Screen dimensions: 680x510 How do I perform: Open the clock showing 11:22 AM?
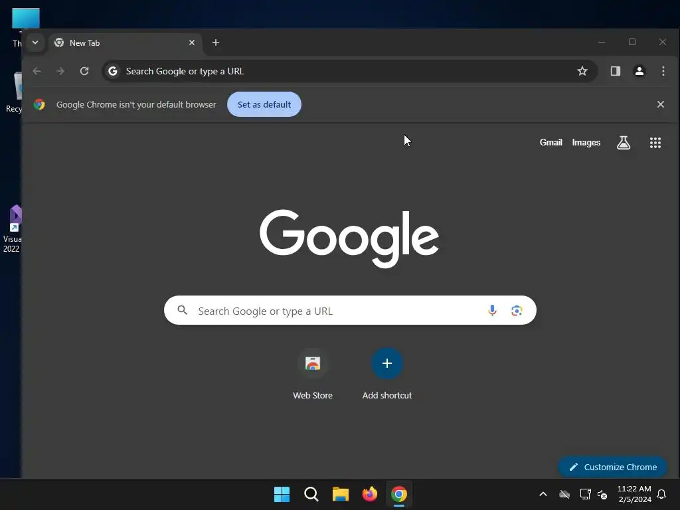point(634,494)
